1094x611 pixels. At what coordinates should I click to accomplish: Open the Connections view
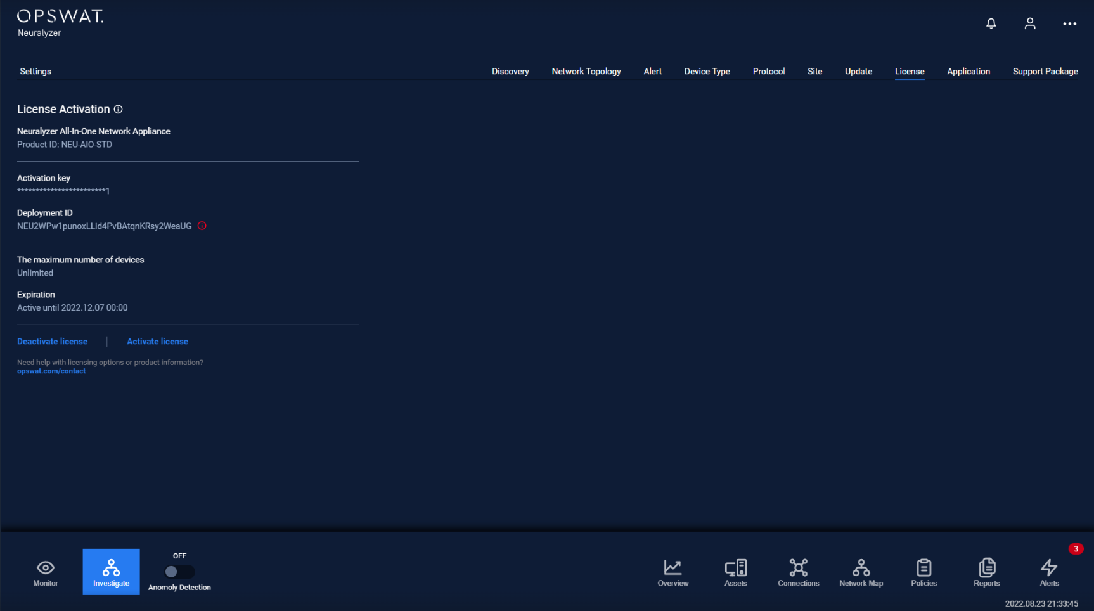tap(799, 573)
